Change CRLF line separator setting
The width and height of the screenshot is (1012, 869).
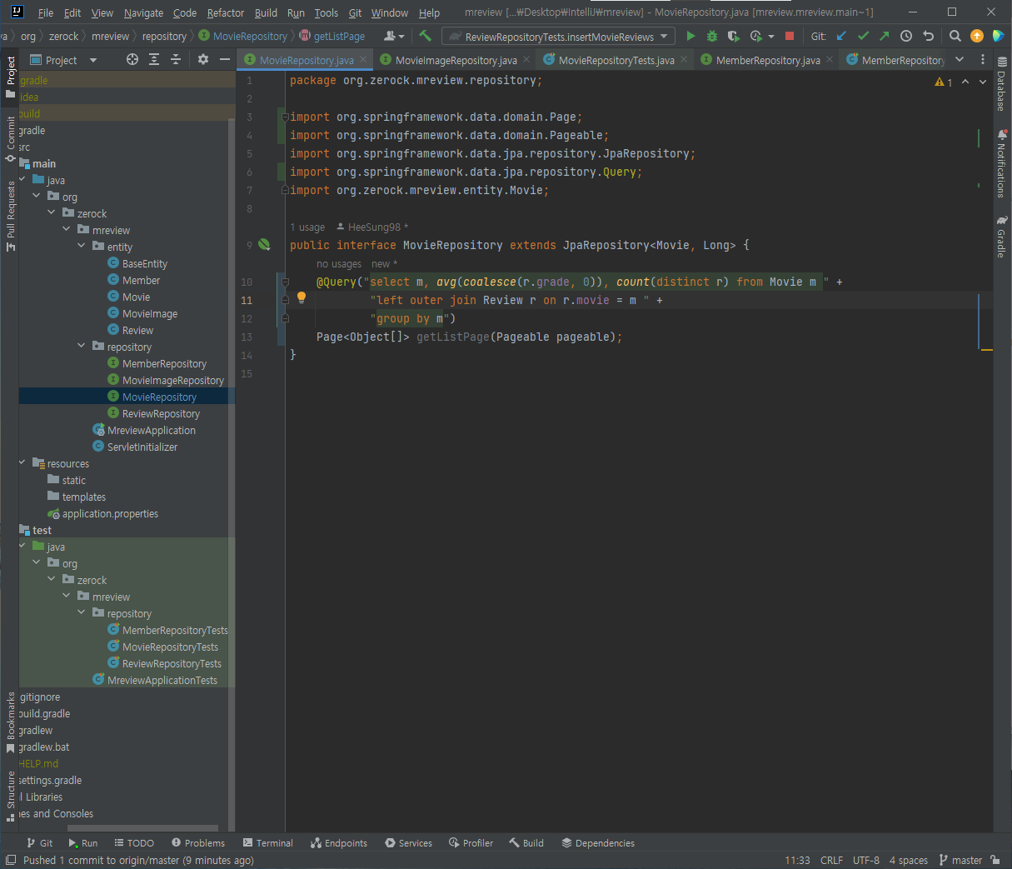tap(831, 860)
